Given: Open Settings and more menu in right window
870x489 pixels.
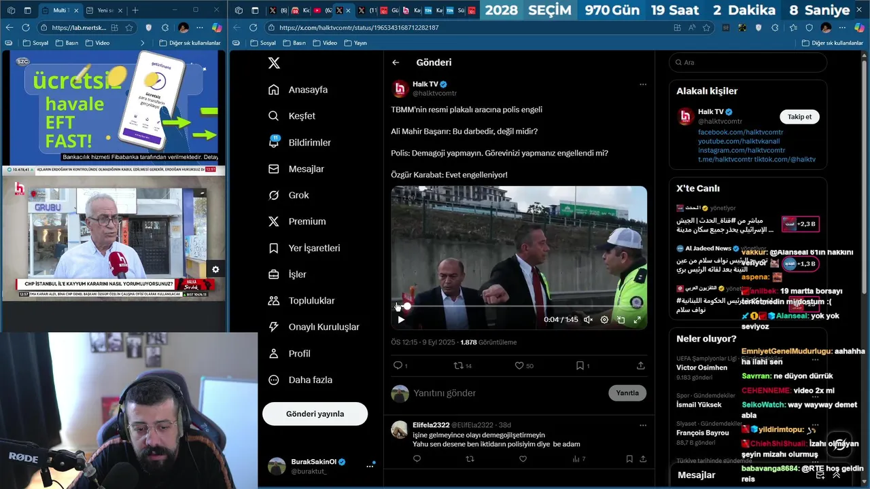Looking at the screenshot, I should coord(841,27).
